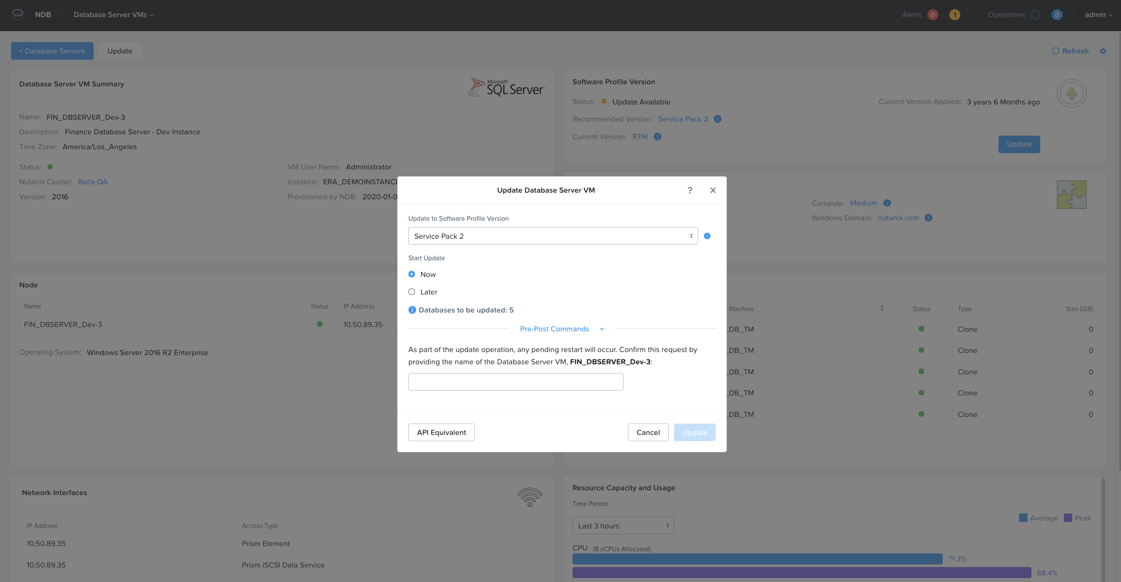The width and height of the screenshot is (1121, 582).
Task: Click info icon beside Service Pack 2 dropdown
Action: (x=707, y=236)
